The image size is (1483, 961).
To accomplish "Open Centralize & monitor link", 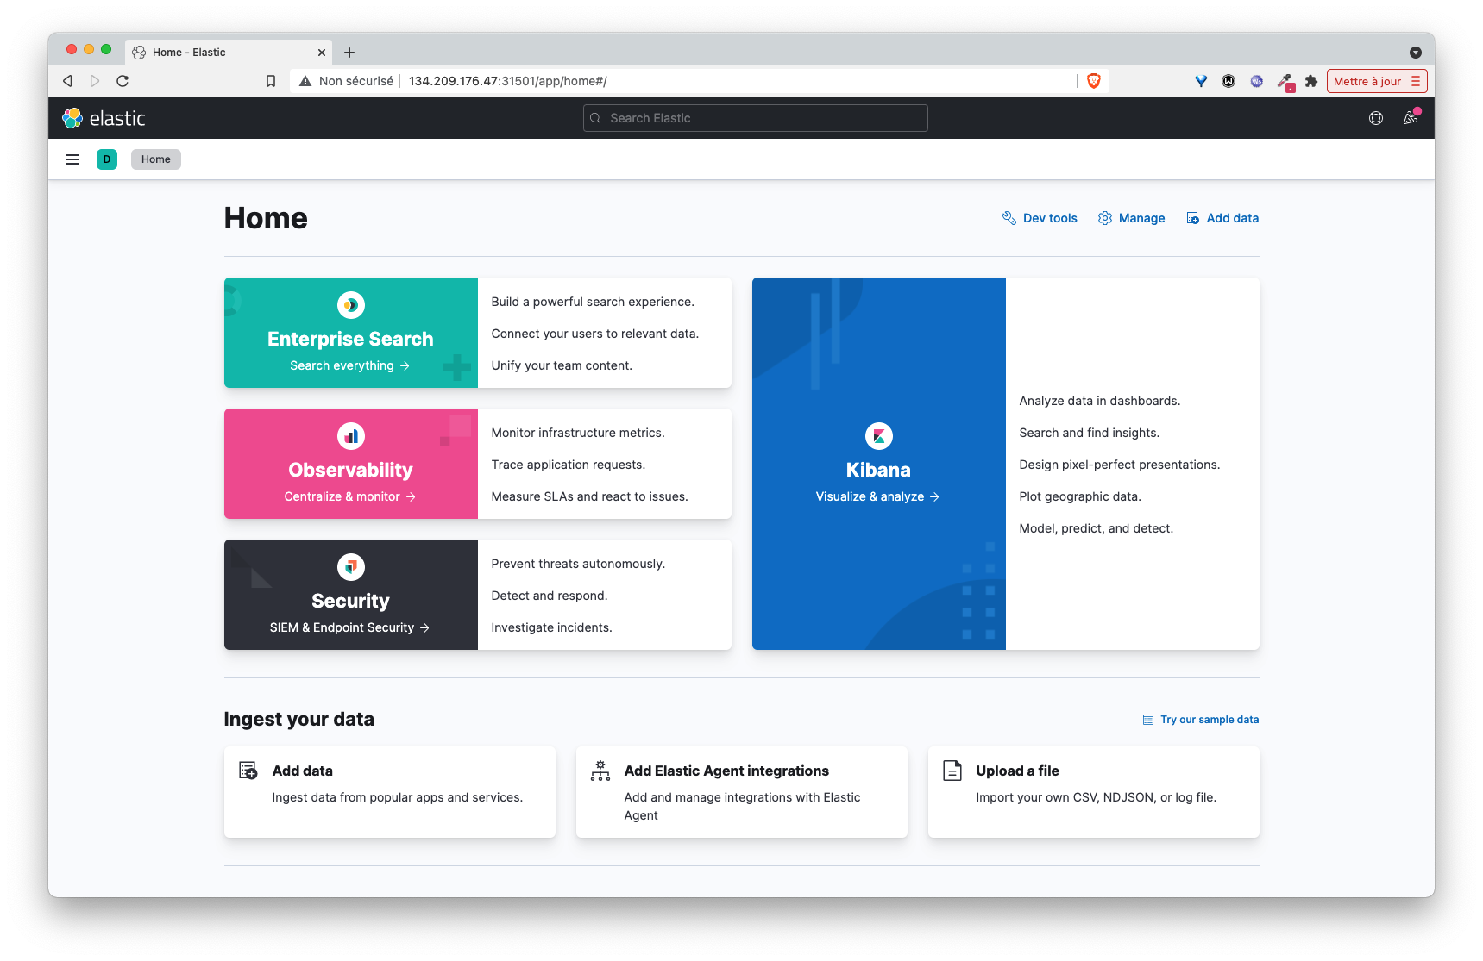I will pyautogui.click(x=350, y=496).
